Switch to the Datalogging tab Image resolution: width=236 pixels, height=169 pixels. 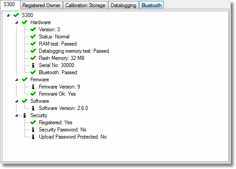point(123,5)
